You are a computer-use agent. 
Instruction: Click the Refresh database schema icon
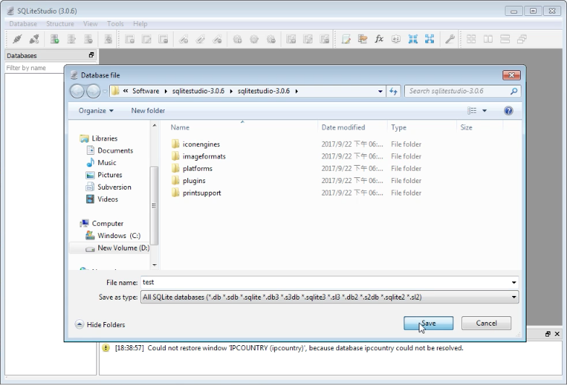pos(108,39)
